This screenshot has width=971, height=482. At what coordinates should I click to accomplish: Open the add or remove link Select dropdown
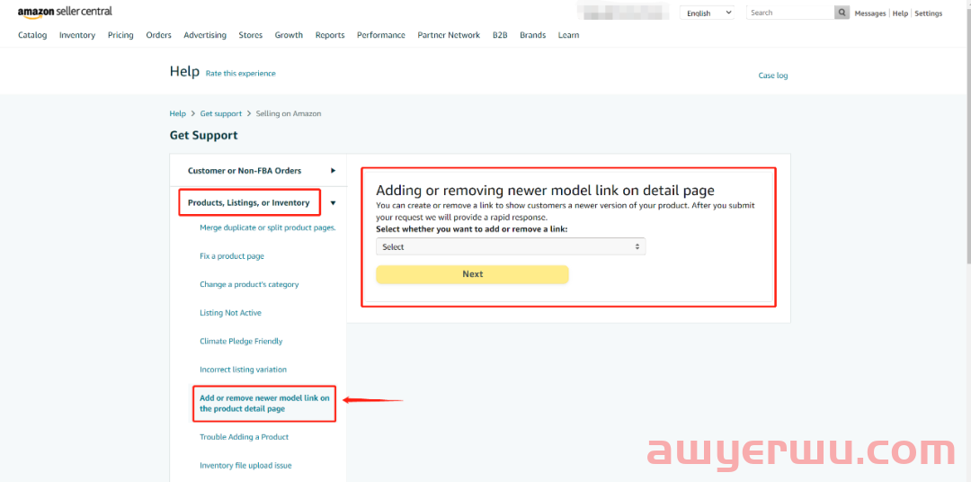tap(511, 246)
